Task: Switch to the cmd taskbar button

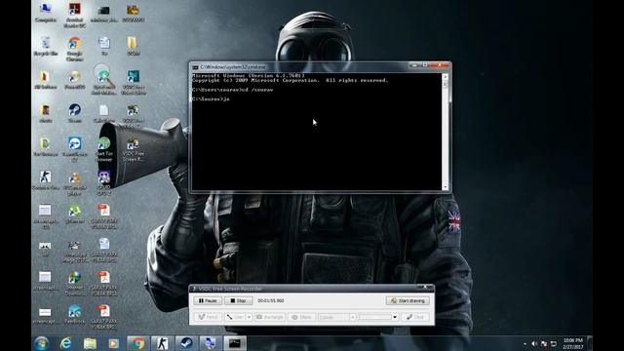Action: (x=235, y=343)
